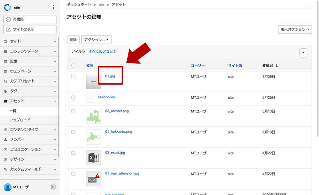Click the Movable Type logo icon
The height and width of the screenshot is (195, 319).
pyautogui.click(x=8, y=7)
